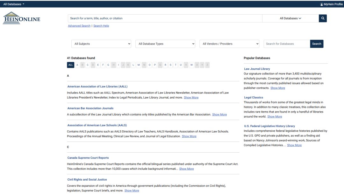Open the All Vendors / Providers dropdown
Screen dimensions: 344x194
[x=229, y=44]
